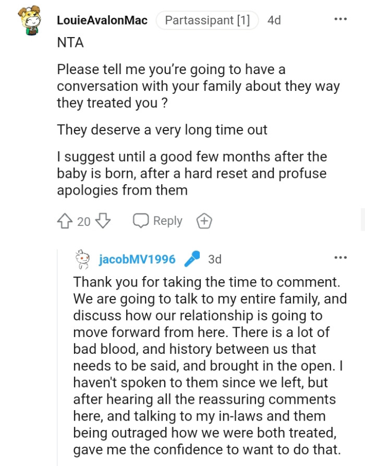This screenshot has height=466, width=365.
Task: Click the 4d timestamp on the top comment
Action: click(275, 20)
